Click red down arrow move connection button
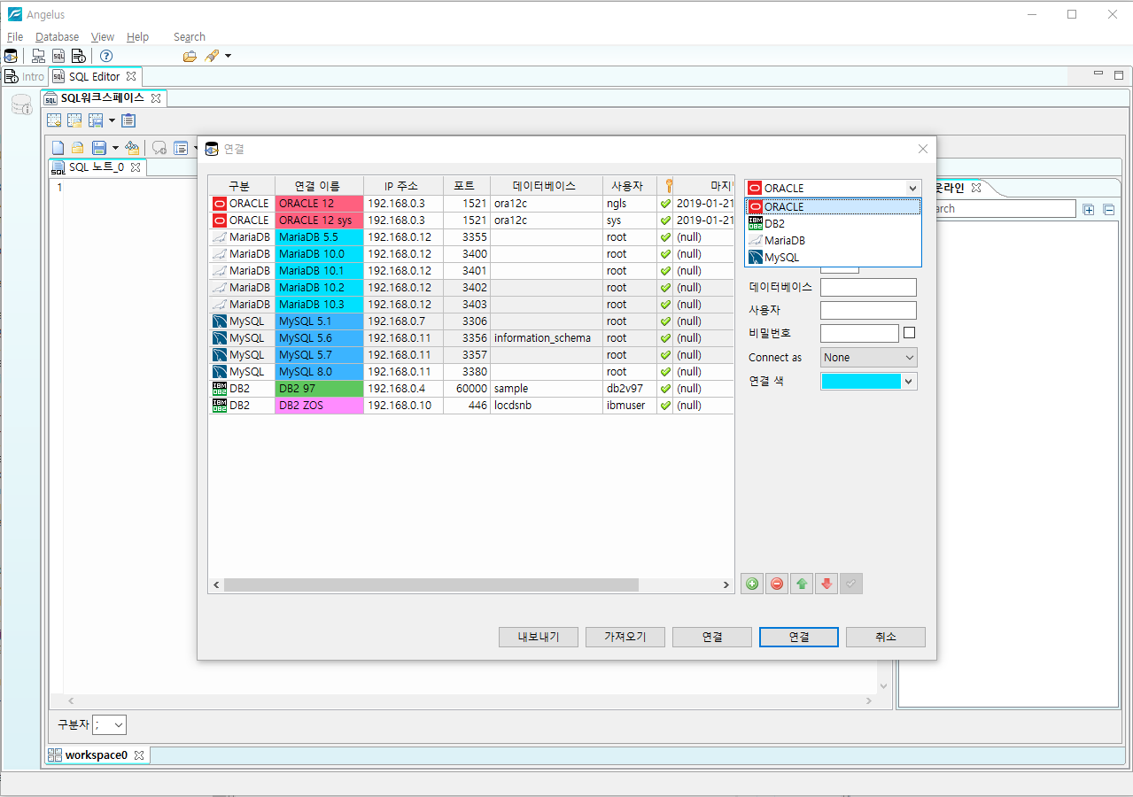 click(x=826, y=584)
